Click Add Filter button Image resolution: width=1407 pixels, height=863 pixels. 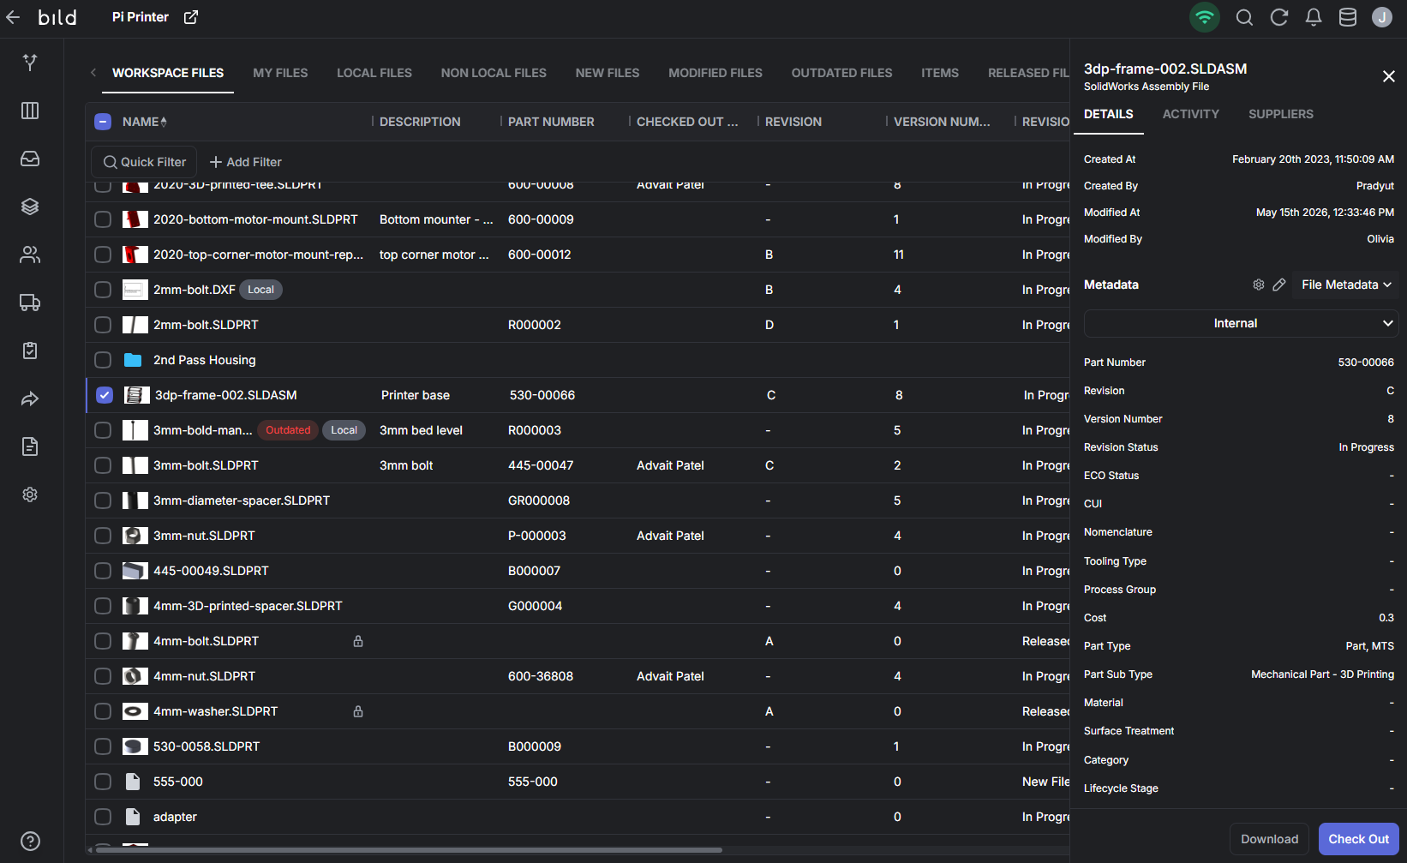(246, 162)
